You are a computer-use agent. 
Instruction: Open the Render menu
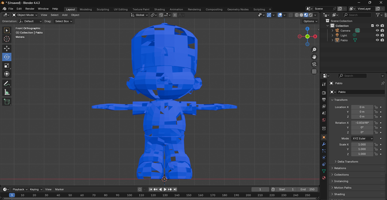pos(30,9)
